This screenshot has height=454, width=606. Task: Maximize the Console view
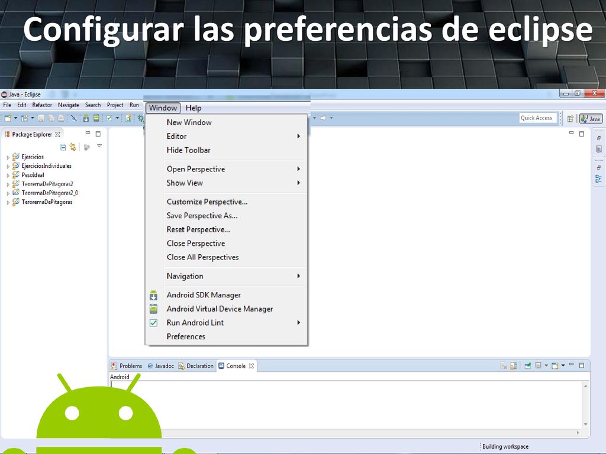[582, 365]
